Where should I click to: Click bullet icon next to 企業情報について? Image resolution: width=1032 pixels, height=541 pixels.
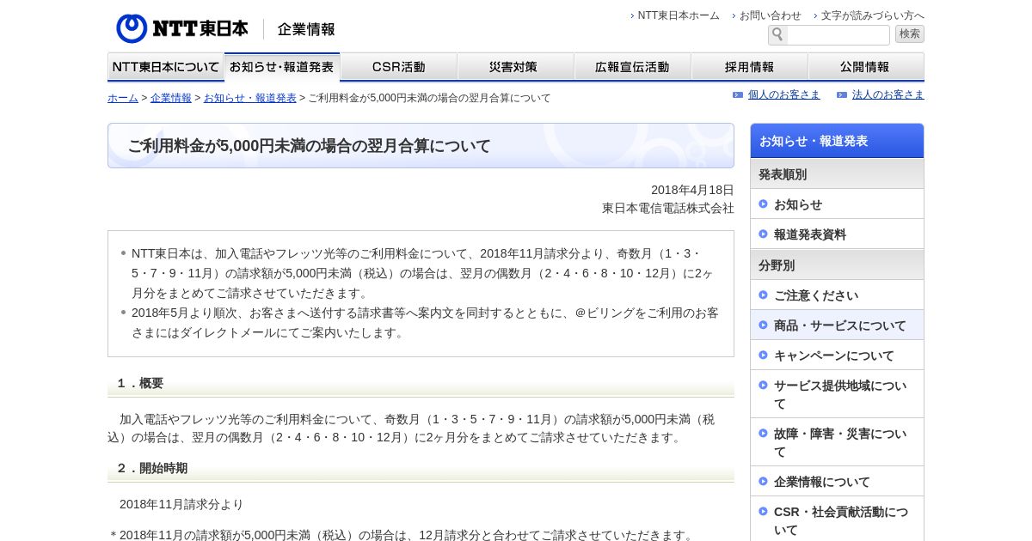click(763, 481)
